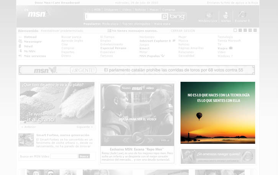Open the hot air balloon advertisement banner
This screenshot has width=278, height=175.
(x=217, y=113)
